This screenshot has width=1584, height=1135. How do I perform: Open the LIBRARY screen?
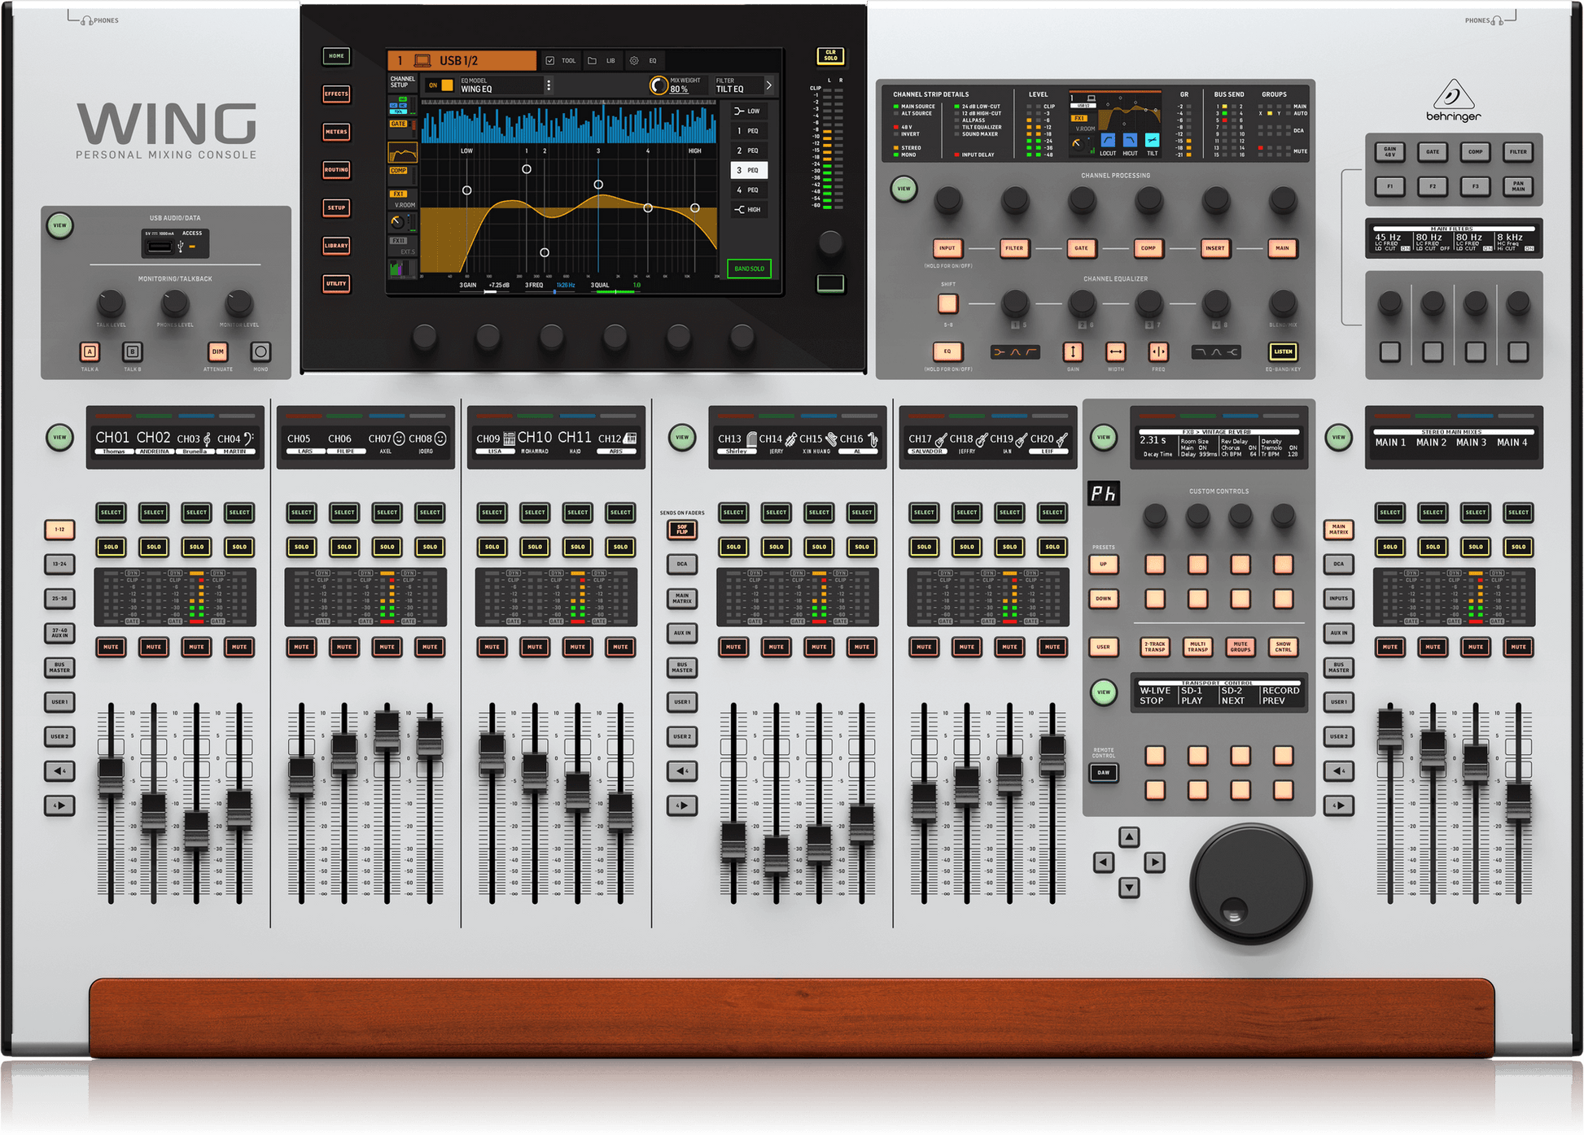click(336, 246)
